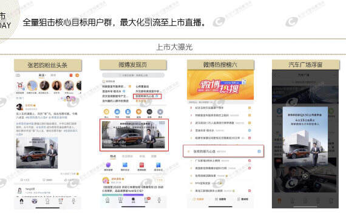
Task: Select last tab in discover page tab row
Action: pos(154,156)
